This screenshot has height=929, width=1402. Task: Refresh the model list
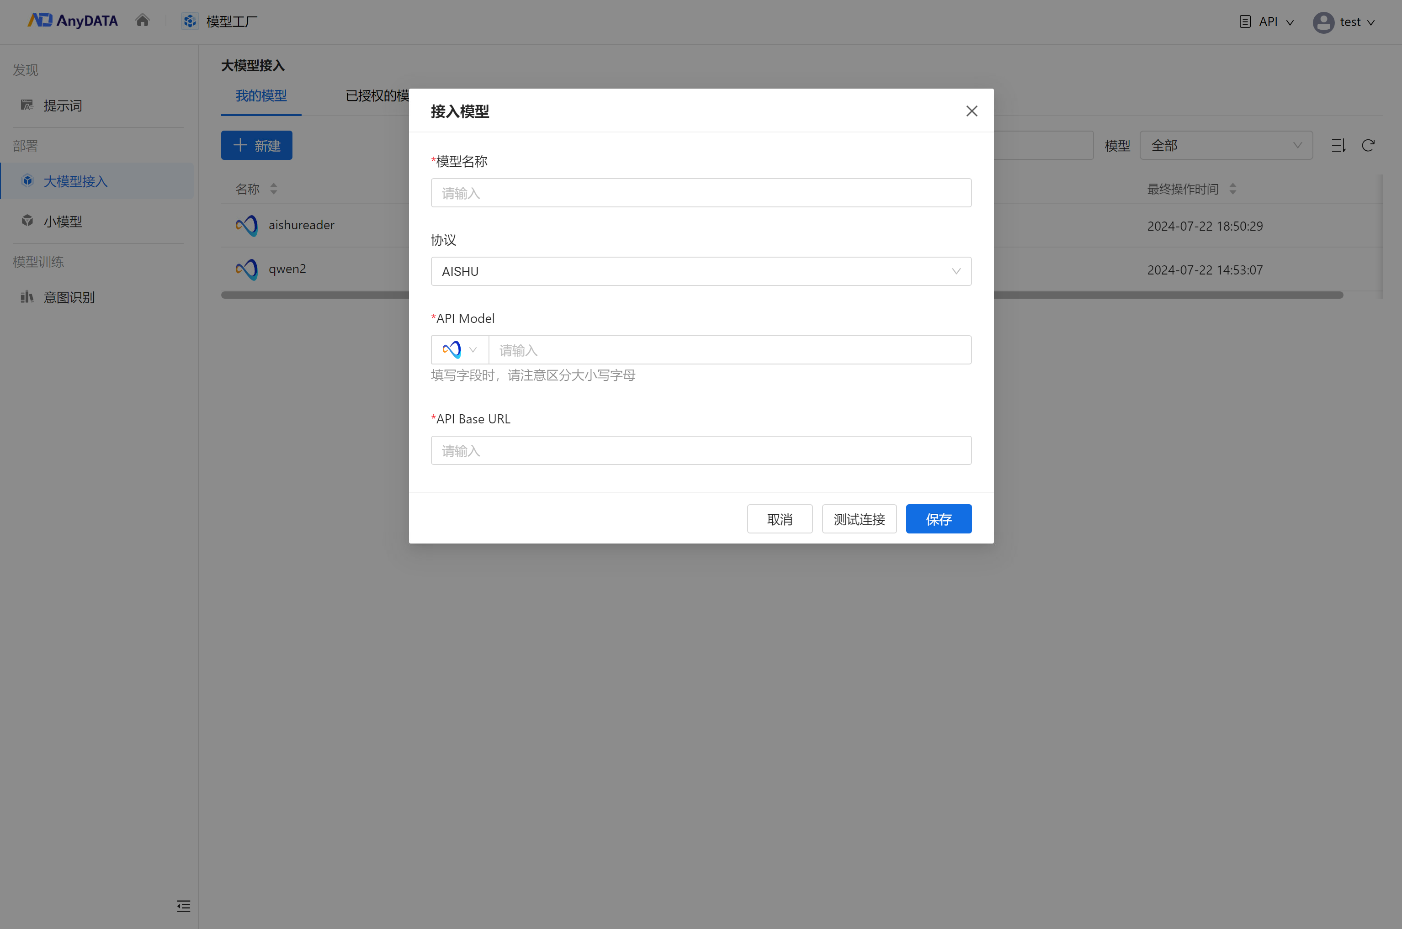[1368, 145]
